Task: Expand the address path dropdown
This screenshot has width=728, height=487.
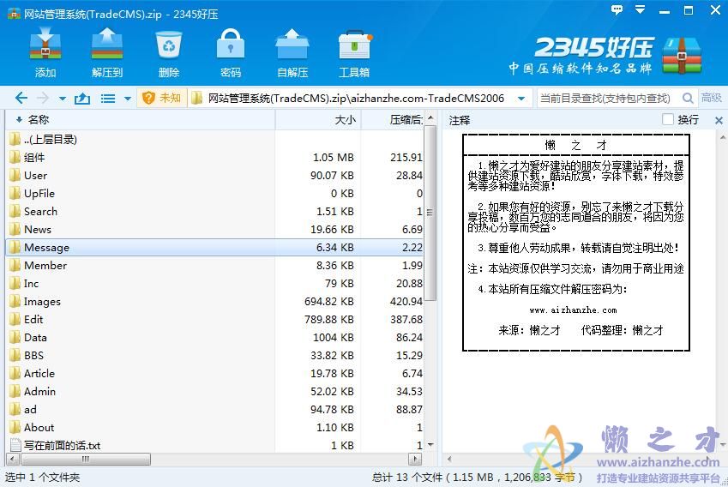Action: click(521, 99)
